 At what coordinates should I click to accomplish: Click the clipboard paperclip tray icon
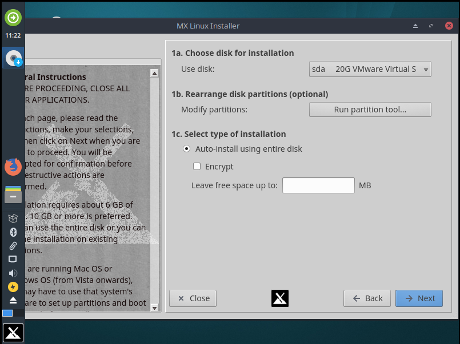[13, 246]
